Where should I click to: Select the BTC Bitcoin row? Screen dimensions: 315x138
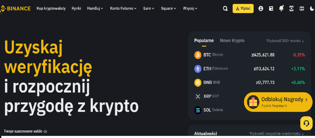[x=249, y=55]
